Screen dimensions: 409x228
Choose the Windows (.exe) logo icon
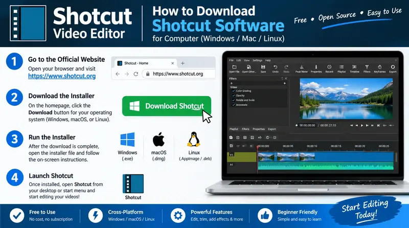(127, 139)
